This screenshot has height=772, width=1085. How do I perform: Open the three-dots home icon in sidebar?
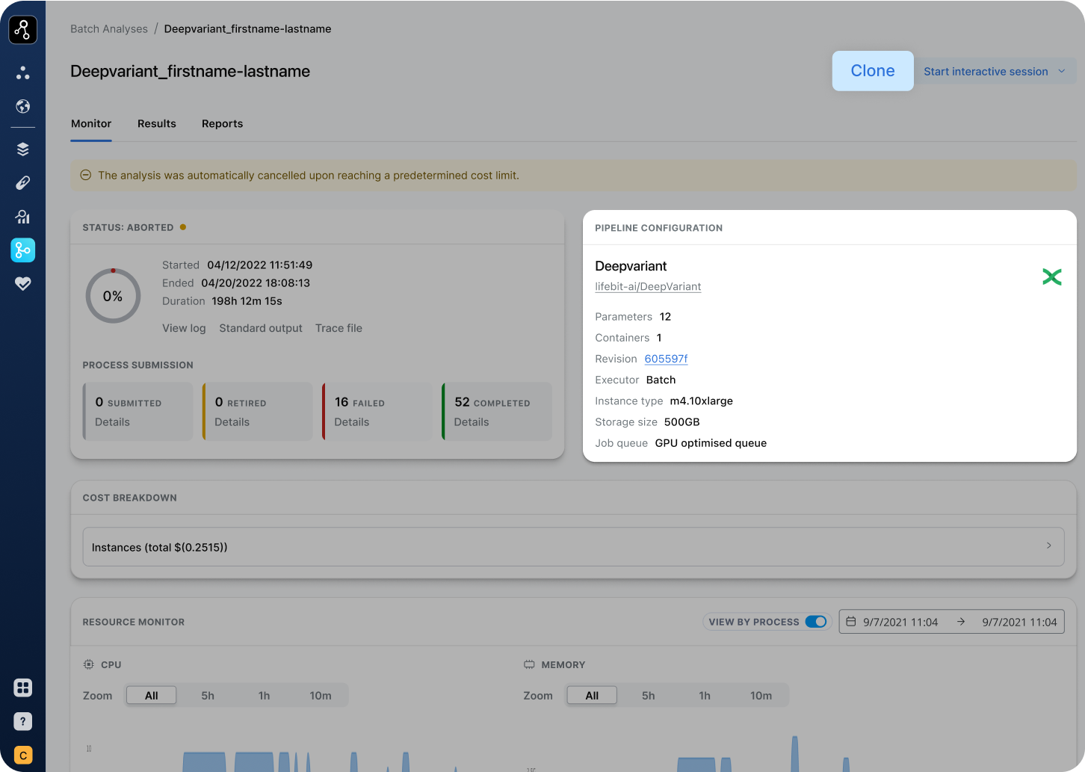coord(23,72)
